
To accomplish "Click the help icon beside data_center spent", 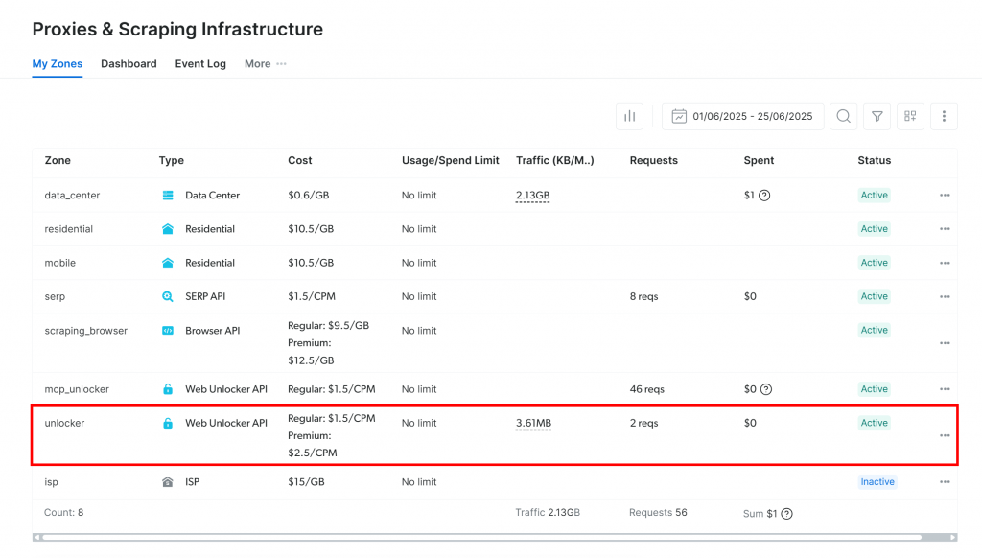I will coord(765,196).
